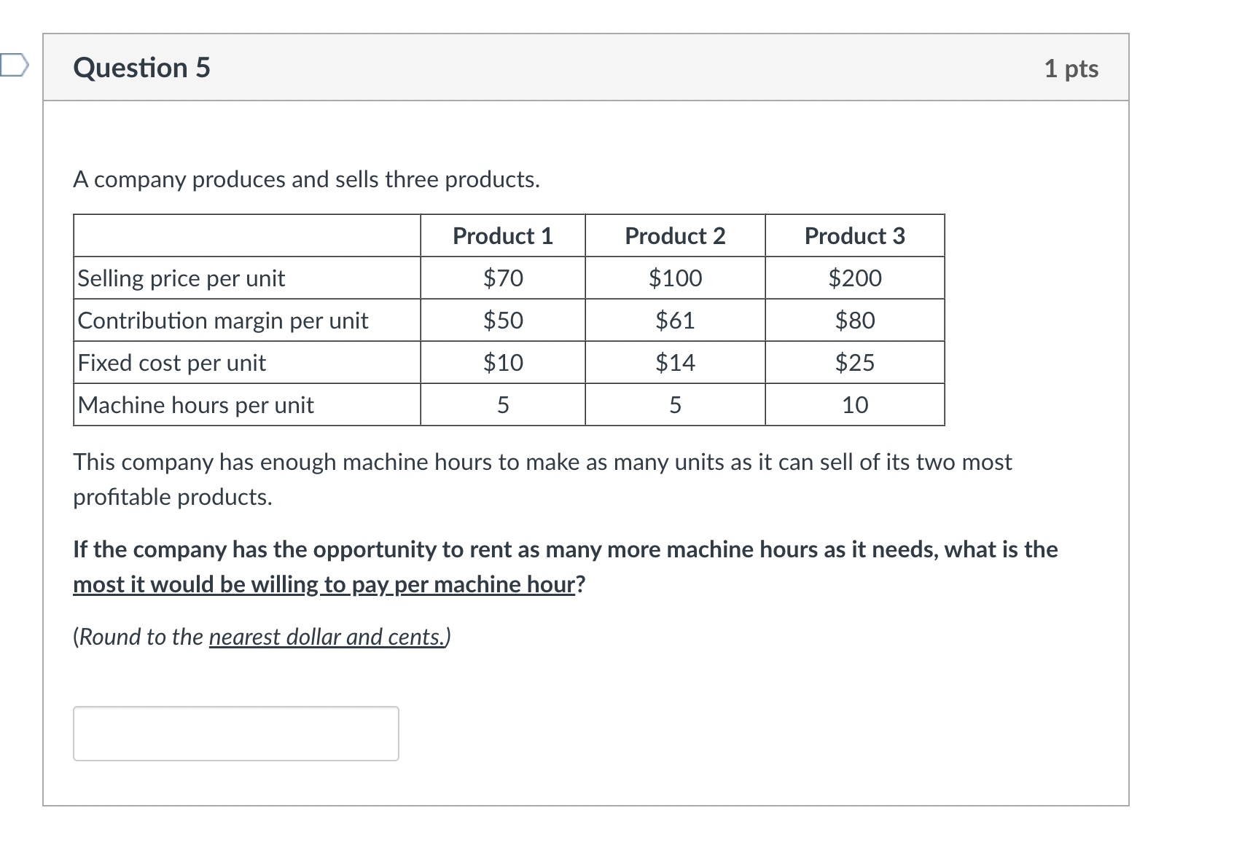Click the 'nearest dollar and cents' underlined text

coord(327,637)
